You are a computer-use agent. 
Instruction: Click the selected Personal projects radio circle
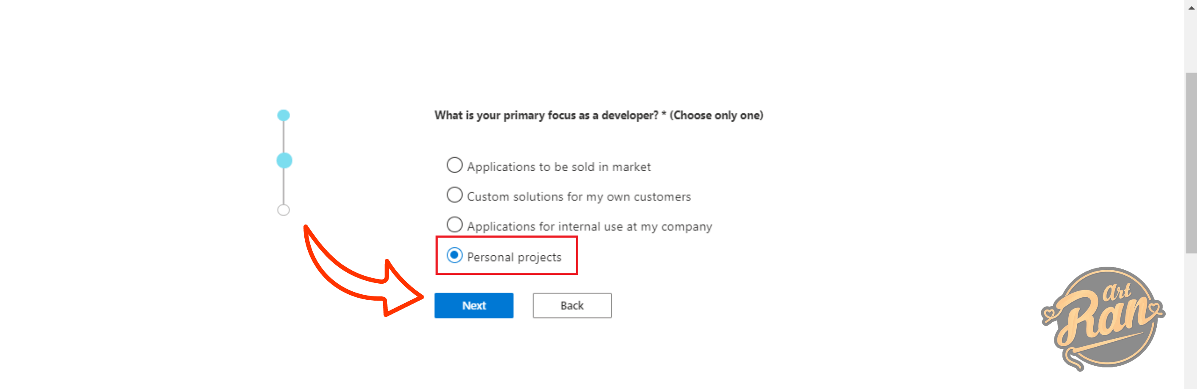coord(454,255)
